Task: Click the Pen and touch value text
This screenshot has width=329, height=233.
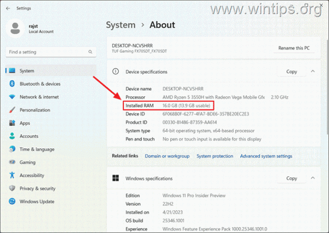Action: (x=212, y=139)
